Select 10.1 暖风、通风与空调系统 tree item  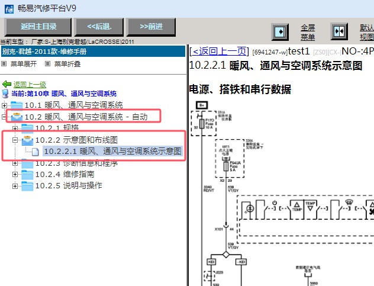tap(74, 105)
